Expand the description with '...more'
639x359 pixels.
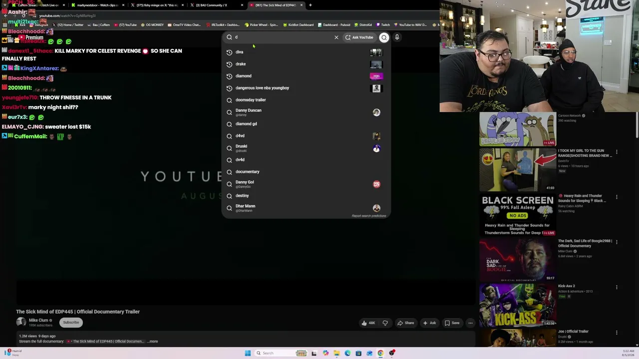(152, 342)
